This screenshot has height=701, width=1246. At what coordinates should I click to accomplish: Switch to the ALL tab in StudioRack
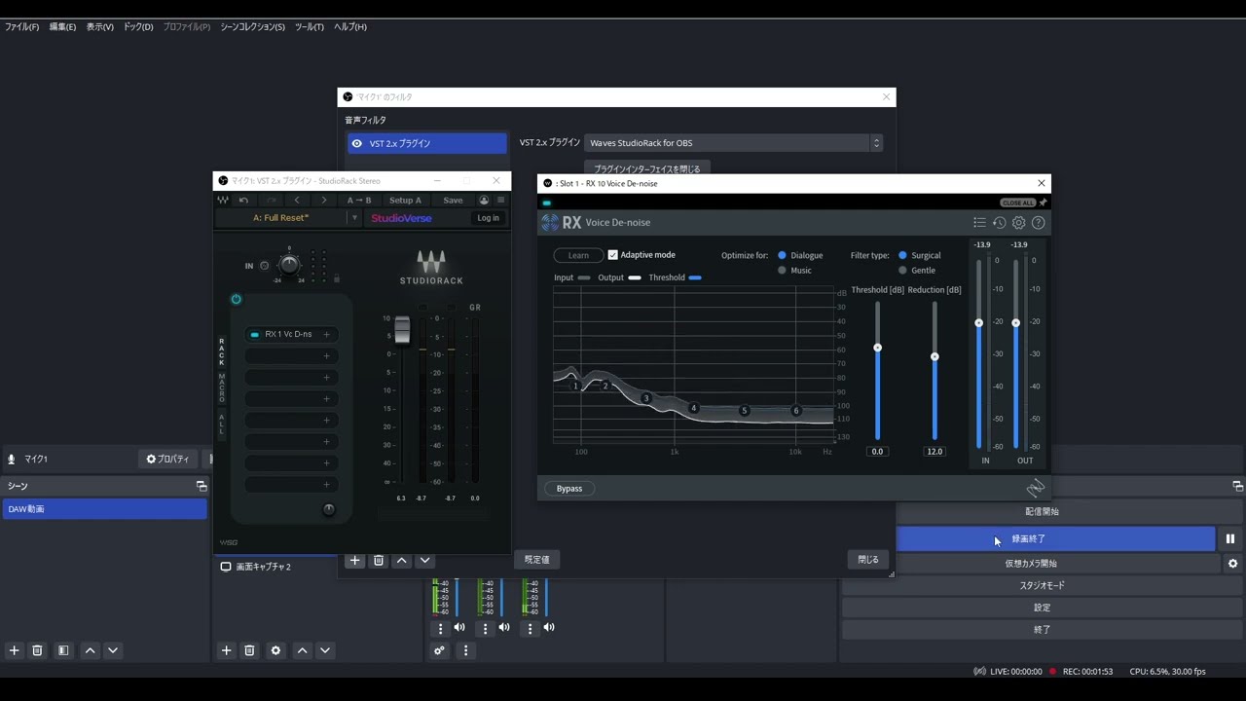tap(222, 424)
